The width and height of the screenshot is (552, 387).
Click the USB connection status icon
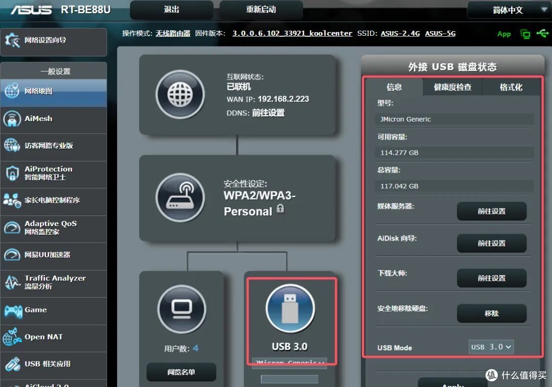[542, 33]
